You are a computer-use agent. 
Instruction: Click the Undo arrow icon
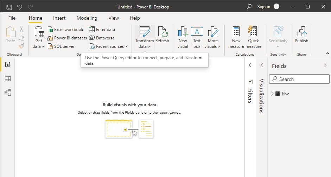pos(20,7)
